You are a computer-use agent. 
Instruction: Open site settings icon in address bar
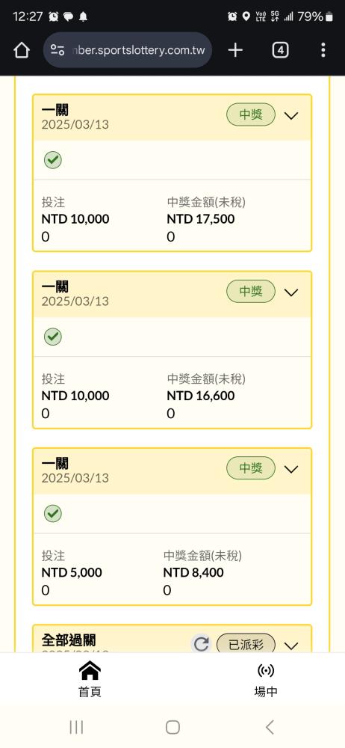pyautogui.click(x=57, y=50)
